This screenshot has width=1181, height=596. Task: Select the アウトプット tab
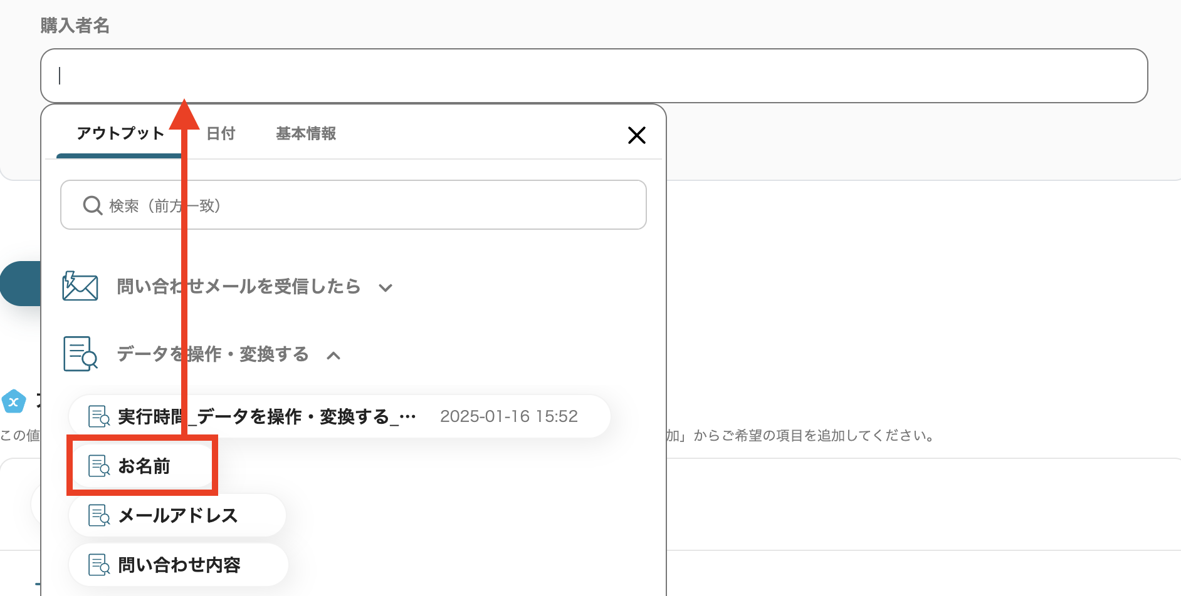tap(119, 133)
